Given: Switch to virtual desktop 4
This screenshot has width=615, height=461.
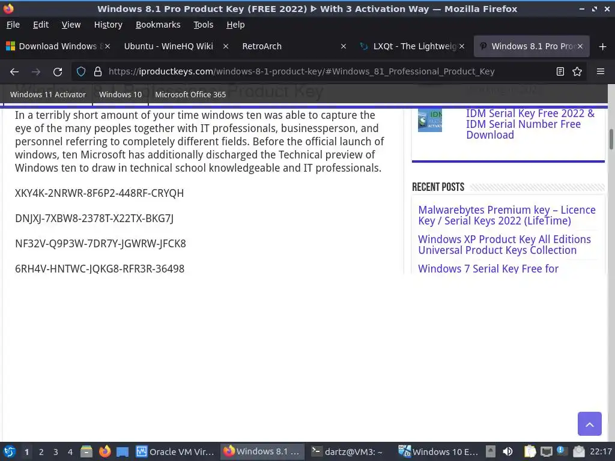Looking at the screenshot, I should click(70, 452).
